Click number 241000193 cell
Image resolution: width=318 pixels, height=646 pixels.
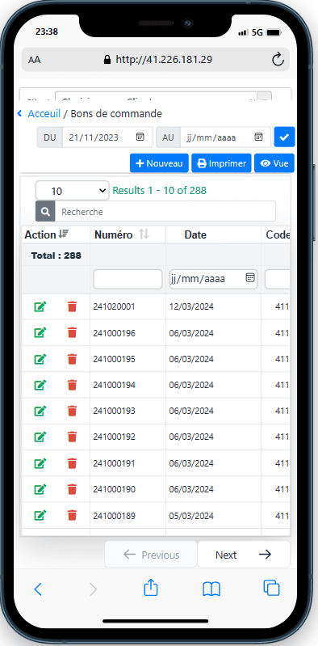click(114, 412)
